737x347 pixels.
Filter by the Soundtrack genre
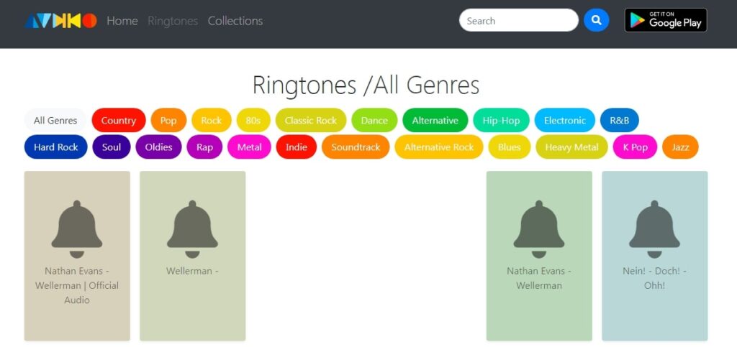coord(356,147)
